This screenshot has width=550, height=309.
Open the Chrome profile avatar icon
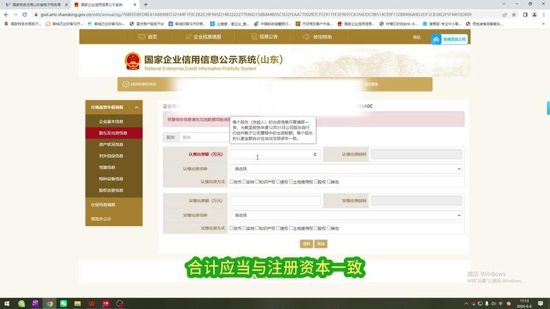pos(534,15)
